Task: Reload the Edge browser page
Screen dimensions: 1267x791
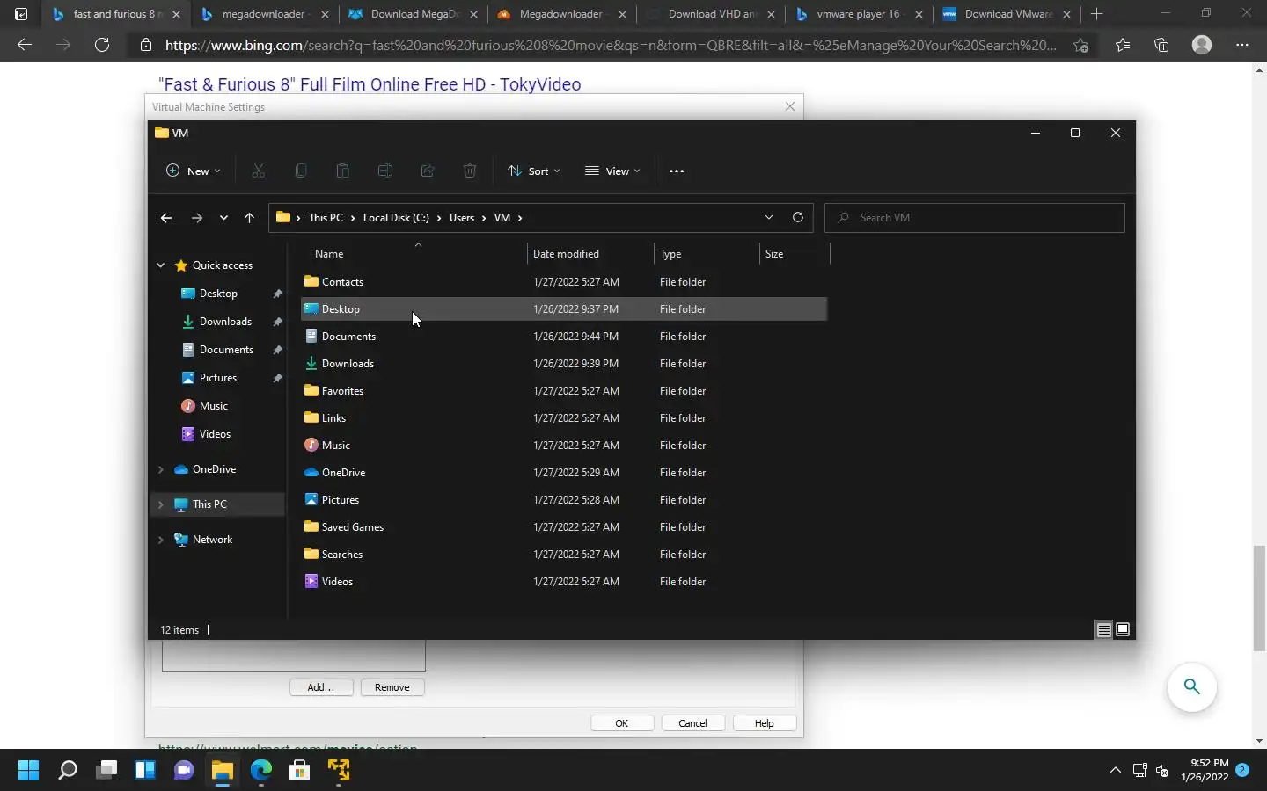Action: click(102, 45)
